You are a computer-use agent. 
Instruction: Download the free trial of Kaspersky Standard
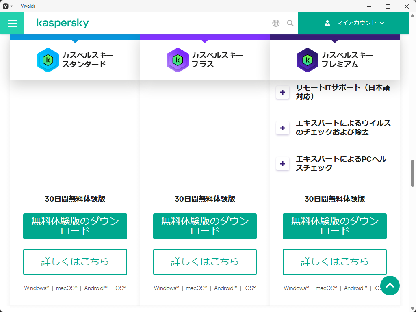(75, 226)
